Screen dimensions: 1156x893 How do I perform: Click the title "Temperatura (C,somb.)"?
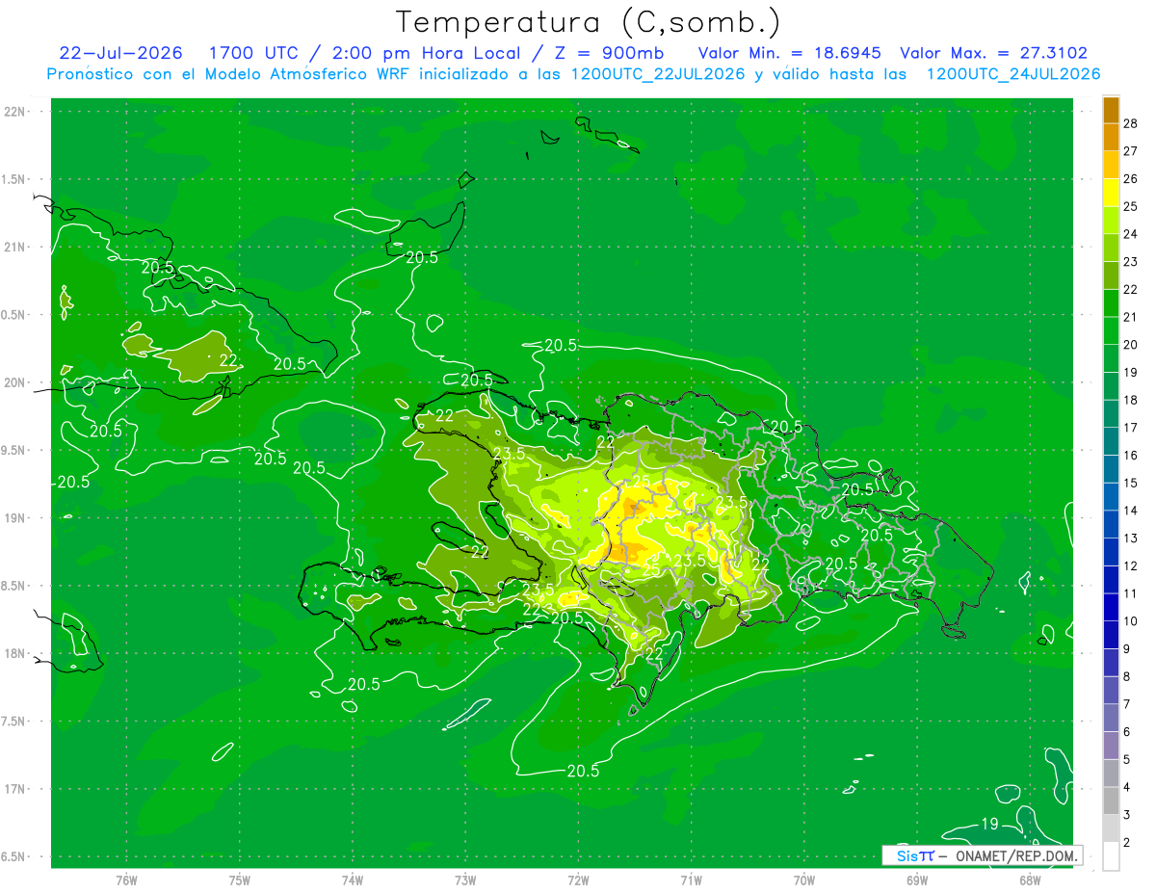[x=589, y=22]
